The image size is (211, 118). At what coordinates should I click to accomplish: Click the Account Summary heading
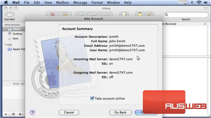(x=77, y=29)
